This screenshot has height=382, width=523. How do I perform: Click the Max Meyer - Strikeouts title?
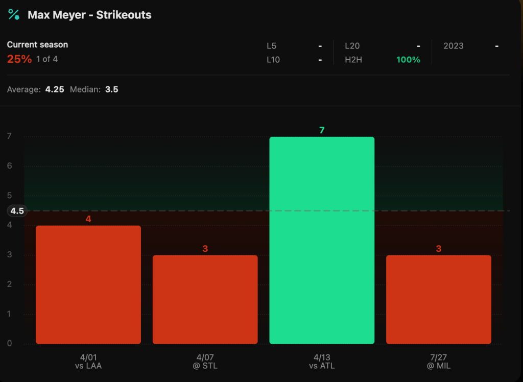(89, 15)
